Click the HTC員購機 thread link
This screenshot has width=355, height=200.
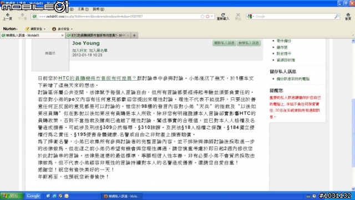tap(98, 78)
